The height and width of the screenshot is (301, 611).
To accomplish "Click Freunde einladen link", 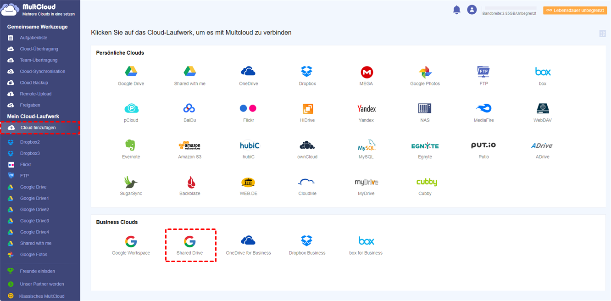I will [x=38, y=271].
